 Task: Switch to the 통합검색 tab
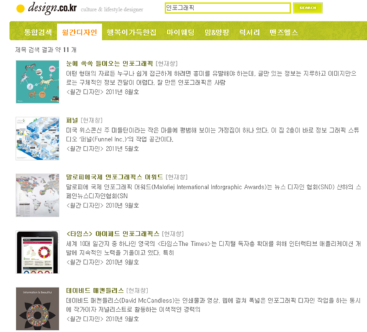(x=38, y=32)
